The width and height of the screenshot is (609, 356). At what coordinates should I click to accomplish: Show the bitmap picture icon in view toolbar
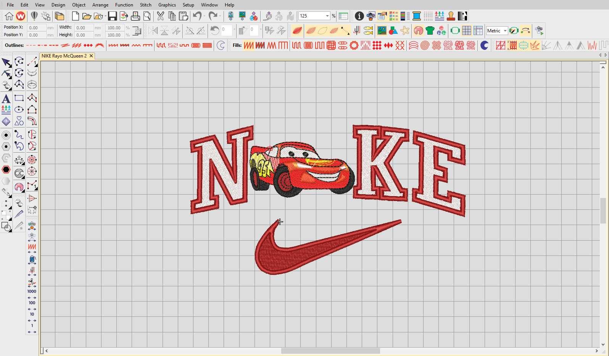click(x=382, y=30)
